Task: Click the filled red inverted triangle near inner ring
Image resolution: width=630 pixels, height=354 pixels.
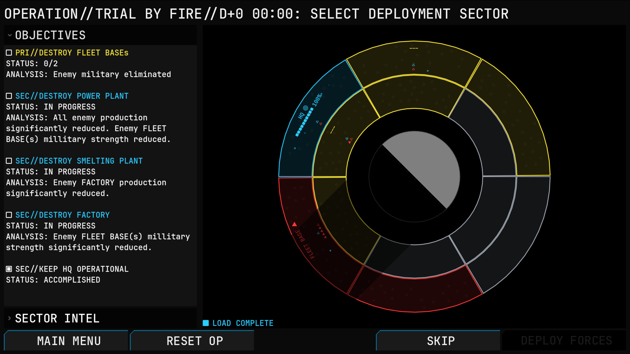Action: pyautogui.click(x=349, y=143)
